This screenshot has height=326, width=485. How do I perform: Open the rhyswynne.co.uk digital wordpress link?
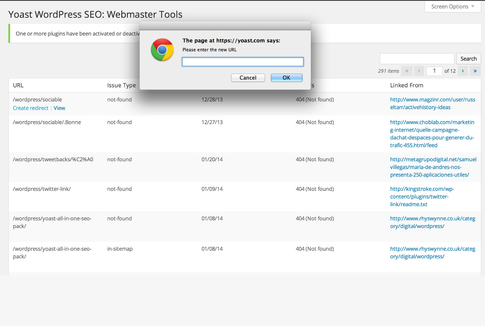pos(432,222)
